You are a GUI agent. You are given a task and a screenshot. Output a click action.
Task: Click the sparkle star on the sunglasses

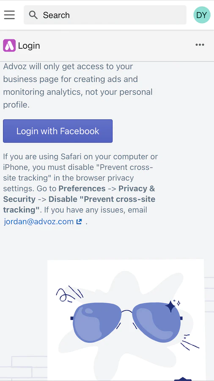pyautogui.click(x=170, y=306)
